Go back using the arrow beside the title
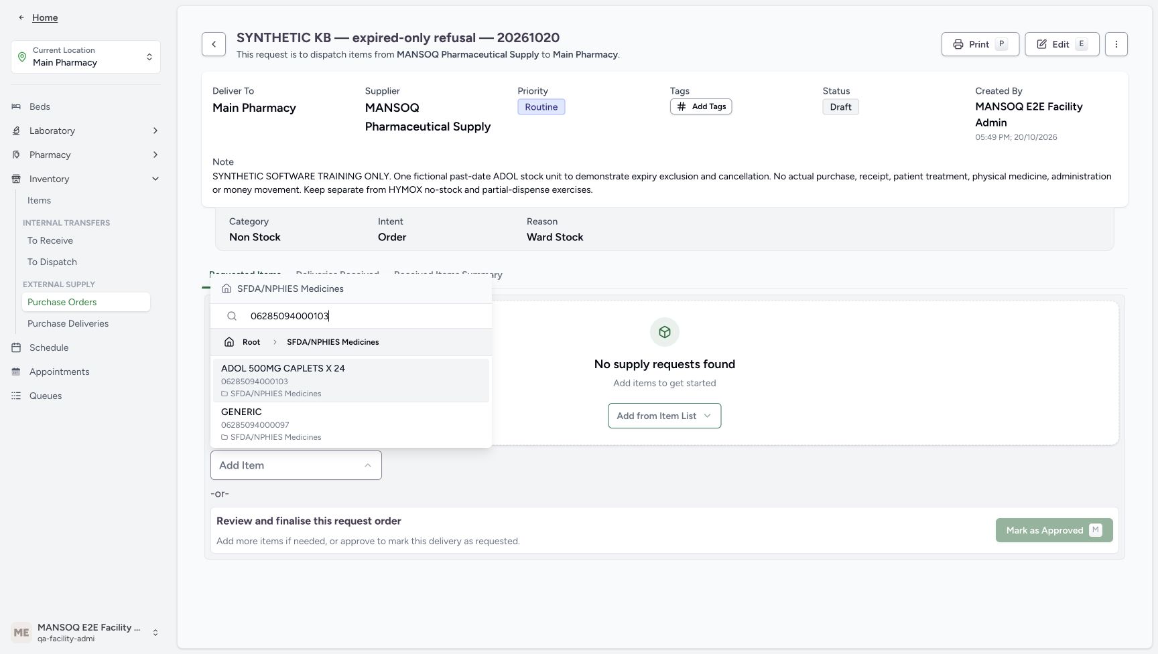The image size is (1158, 654). click(x=214, y=44)
